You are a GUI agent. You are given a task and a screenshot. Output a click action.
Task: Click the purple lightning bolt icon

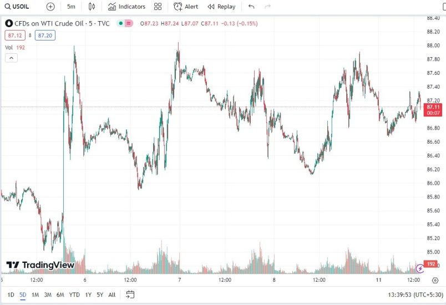(420, 268)
